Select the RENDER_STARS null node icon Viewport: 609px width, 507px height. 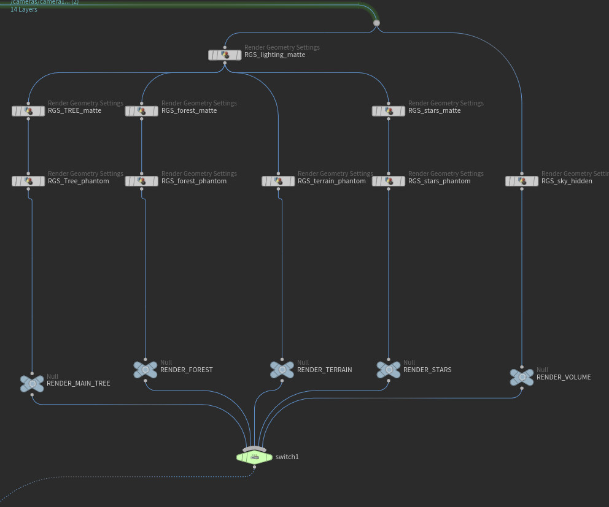coord(389,370)
